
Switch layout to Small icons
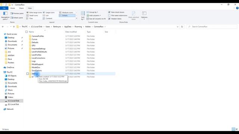click(x=32, y=16)
